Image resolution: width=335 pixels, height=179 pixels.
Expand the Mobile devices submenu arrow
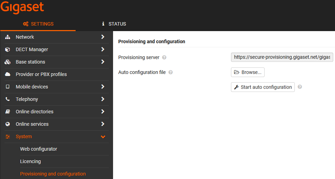103,87
